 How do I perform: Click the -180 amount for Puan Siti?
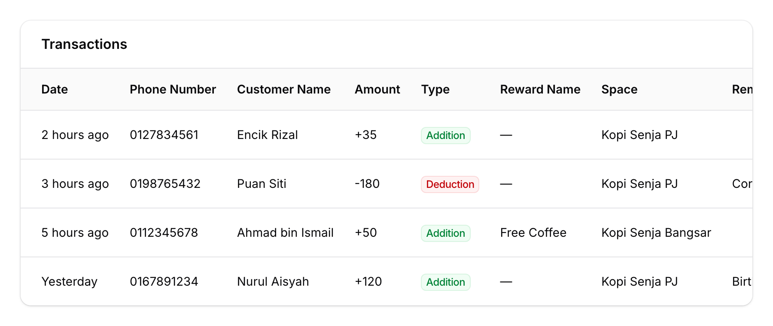coord(367,184)
